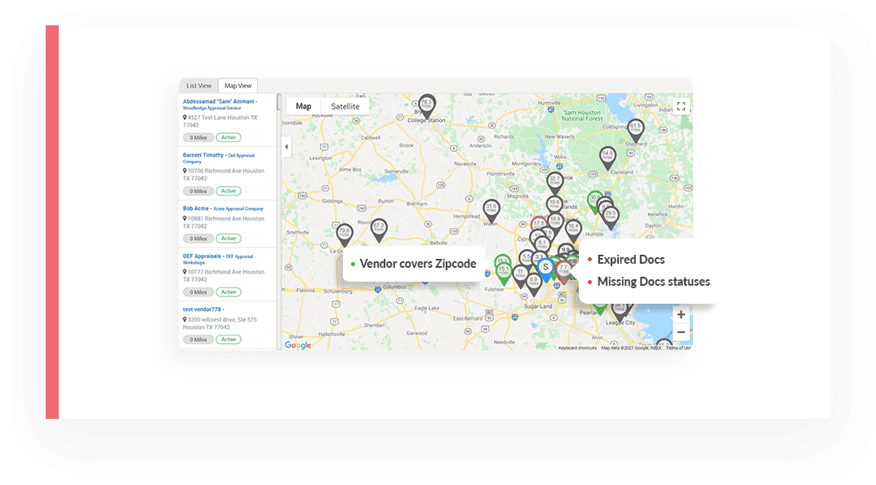Screen dimensions: 876x485
Task: Select the 61.5 miles marker near Shepherd
Action: 635,127
